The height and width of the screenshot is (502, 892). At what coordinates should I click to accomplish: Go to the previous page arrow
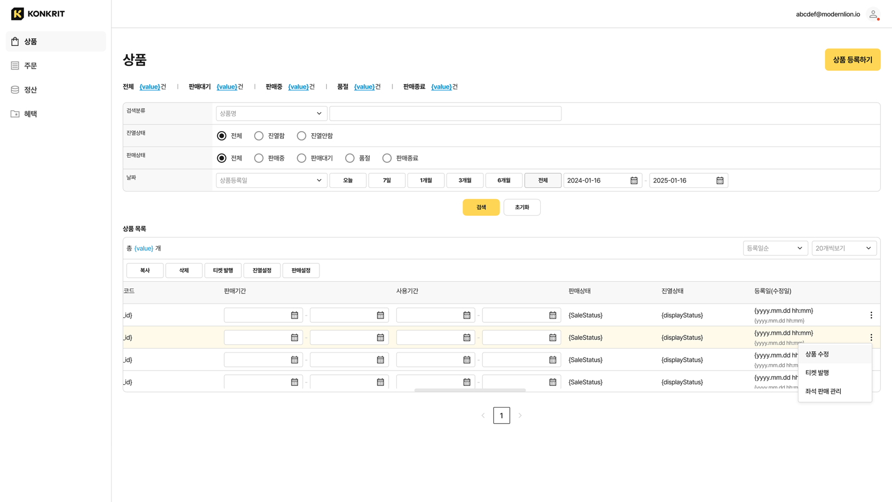483,416
